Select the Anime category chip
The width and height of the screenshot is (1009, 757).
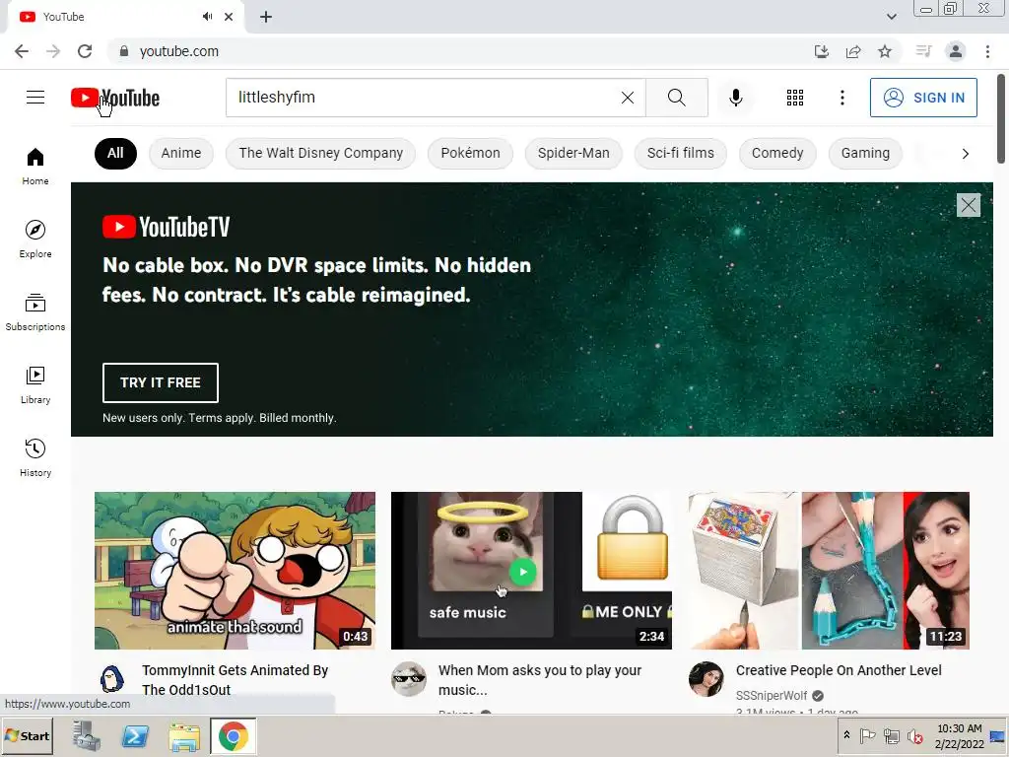tap(181, 153)
